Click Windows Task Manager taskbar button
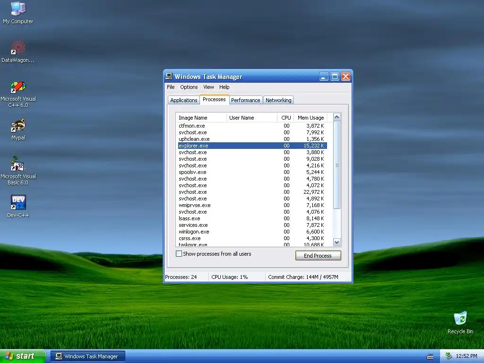The width and height of the screenshot is (484, 363). tap(87, 356)
